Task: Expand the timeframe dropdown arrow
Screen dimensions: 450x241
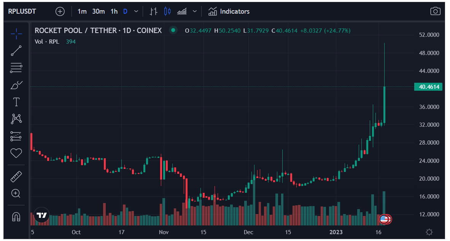Action: tap(136, 11)
